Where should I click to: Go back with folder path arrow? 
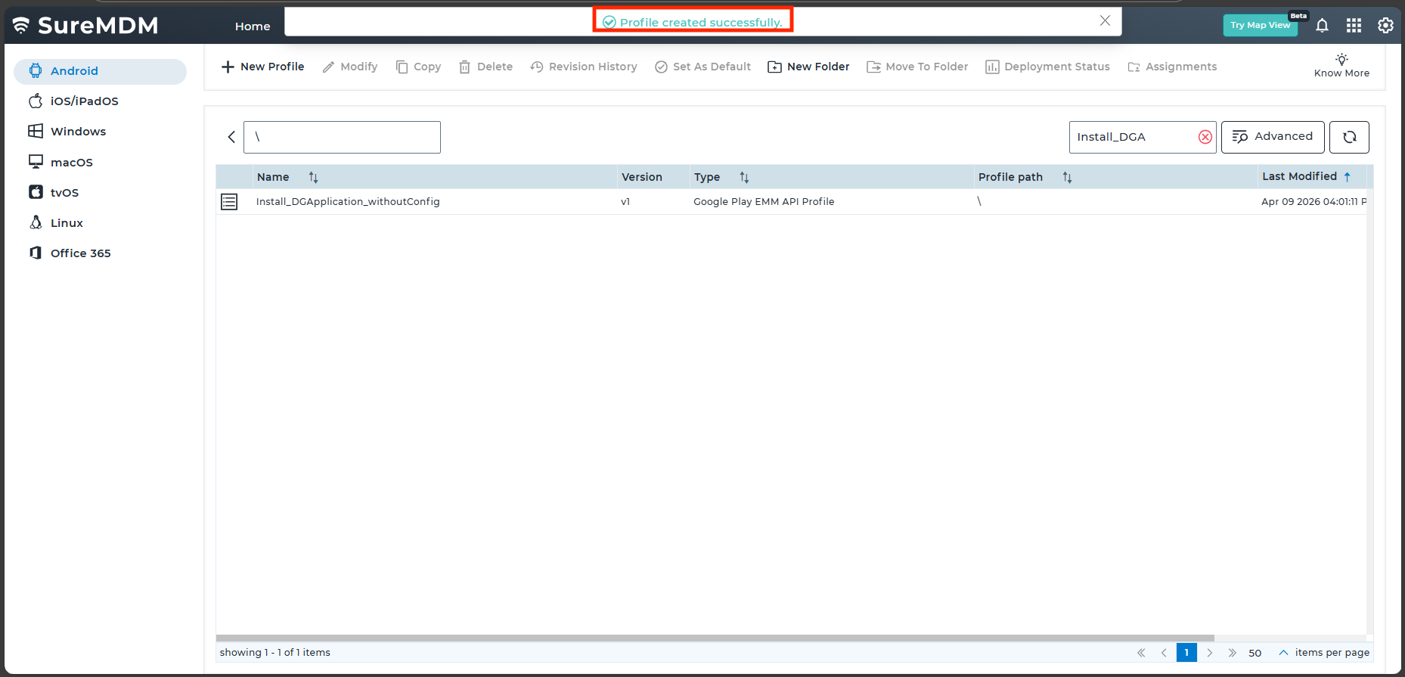[x=231, y=137]
